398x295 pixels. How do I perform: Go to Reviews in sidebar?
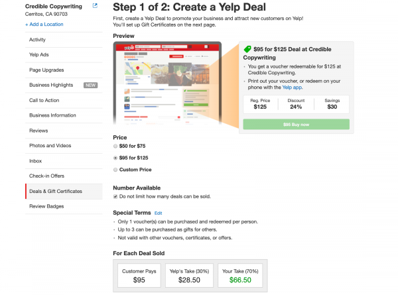point(64,131)
